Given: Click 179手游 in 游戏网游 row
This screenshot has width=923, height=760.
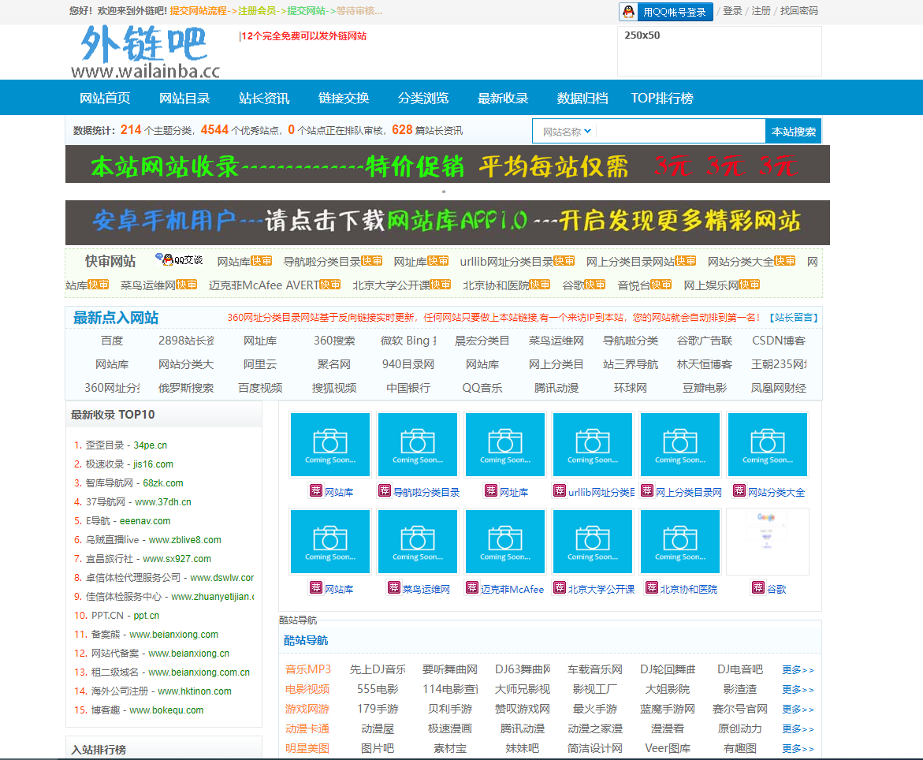Looking at the screenshot, I should 378,709.
